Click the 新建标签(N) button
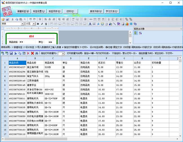The height and width of the screenshot is (142, 183). (23, 11)
